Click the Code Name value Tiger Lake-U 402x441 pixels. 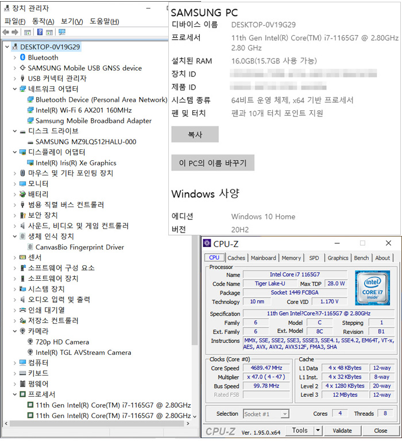(x=269, y=284)
